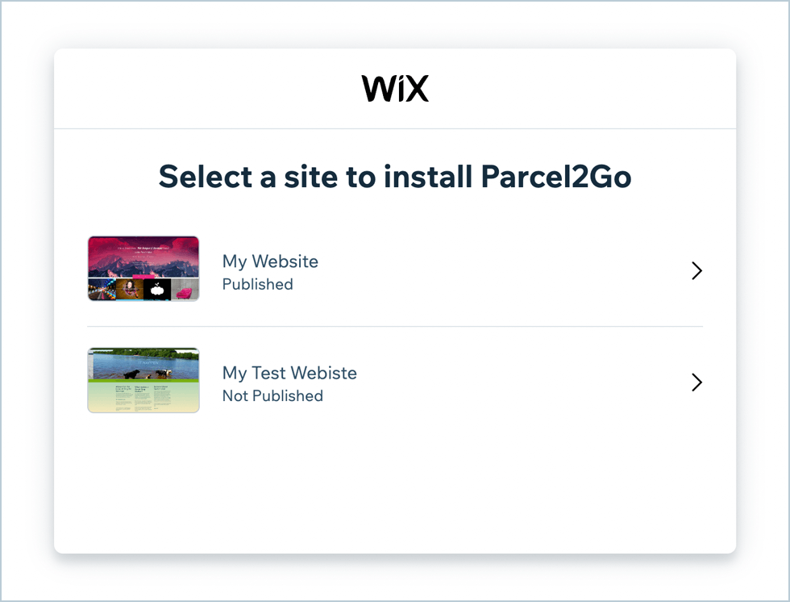Open My Website using its right chevron
This screenshot has height=602, width=790.
pos(697,271)
